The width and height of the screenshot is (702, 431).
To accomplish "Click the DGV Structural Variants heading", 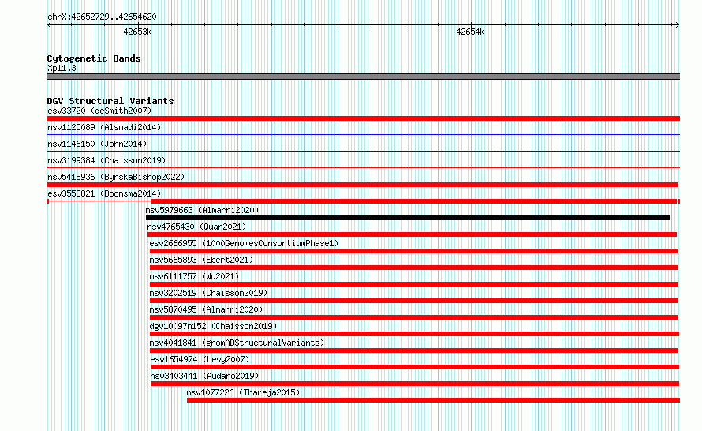I will (x=110, y=101).
